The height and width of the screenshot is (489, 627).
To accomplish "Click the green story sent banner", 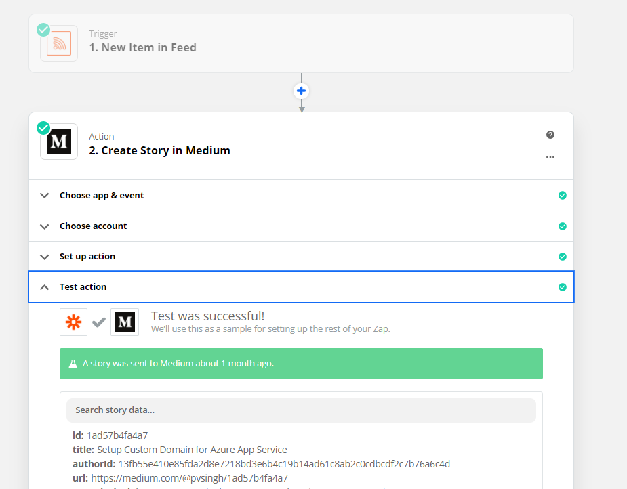I will coord(301,364).
